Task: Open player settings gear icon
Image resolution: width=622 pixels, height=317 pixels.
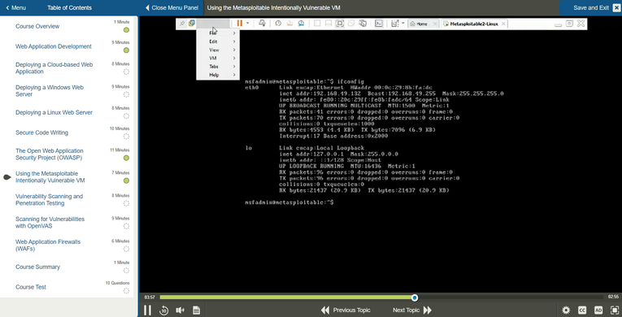Action: pos(566,310)
